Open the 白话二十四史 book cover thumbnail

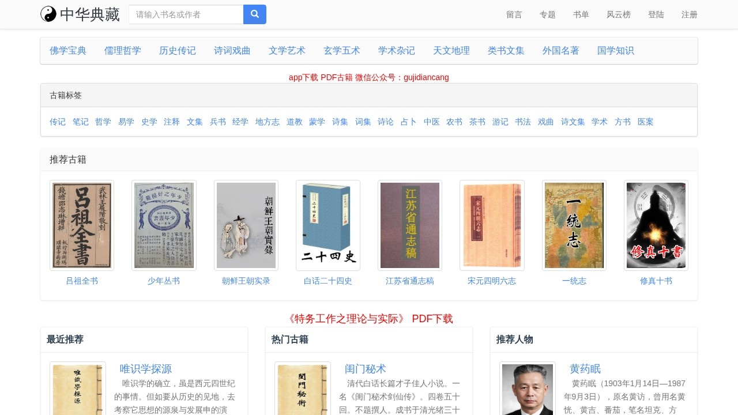pyautogui.click(x=327, y=225)
